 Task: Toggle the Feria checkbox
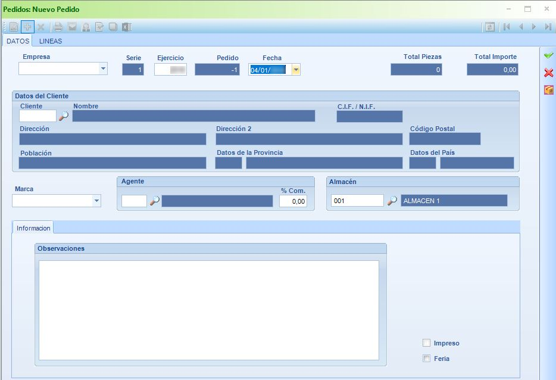point(427,359)
